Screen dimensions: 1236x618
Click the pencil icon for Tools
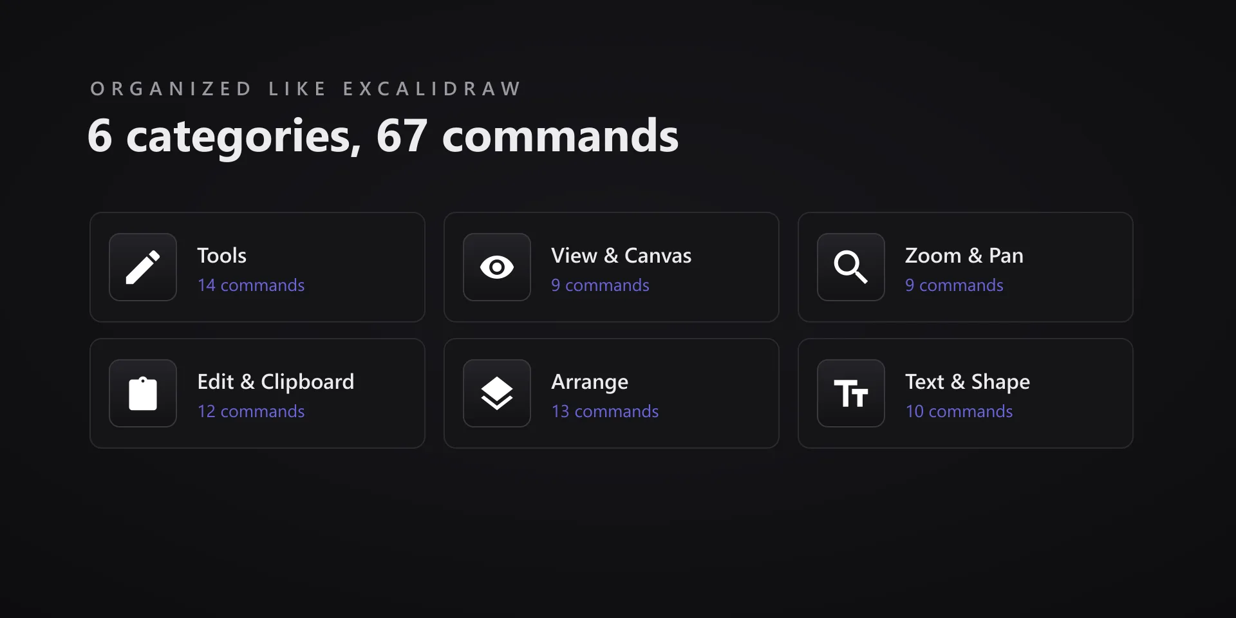(143, 267)
